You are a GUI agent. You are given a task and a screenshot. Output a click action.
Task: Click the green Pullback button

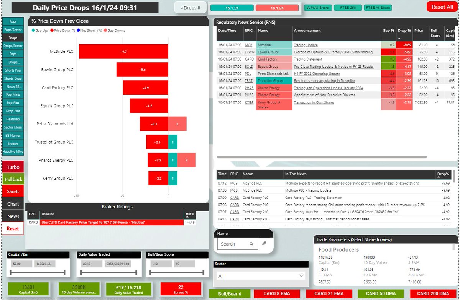13,179
